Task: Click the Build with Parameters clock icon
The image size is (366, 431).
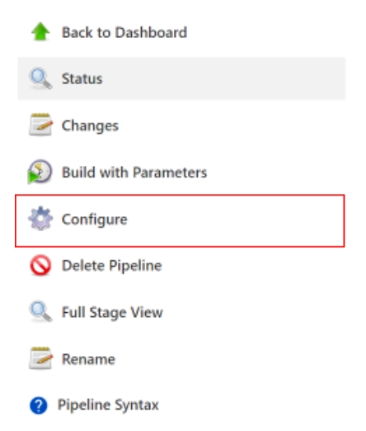Action: (40, 172)
